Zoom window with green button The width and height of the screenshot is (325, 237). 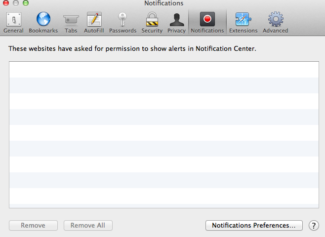(x=26, y=2)
